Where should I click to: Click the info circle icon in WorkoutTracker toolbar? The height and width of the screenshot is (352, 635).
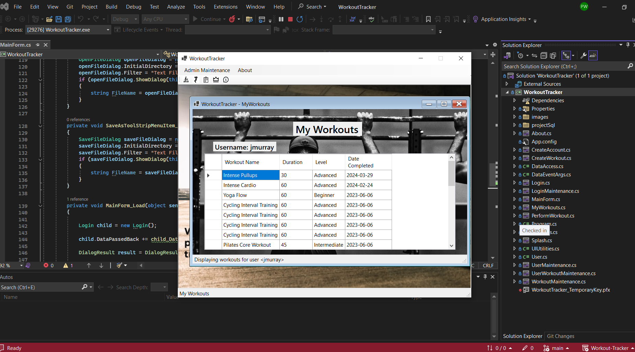point(226,80)
